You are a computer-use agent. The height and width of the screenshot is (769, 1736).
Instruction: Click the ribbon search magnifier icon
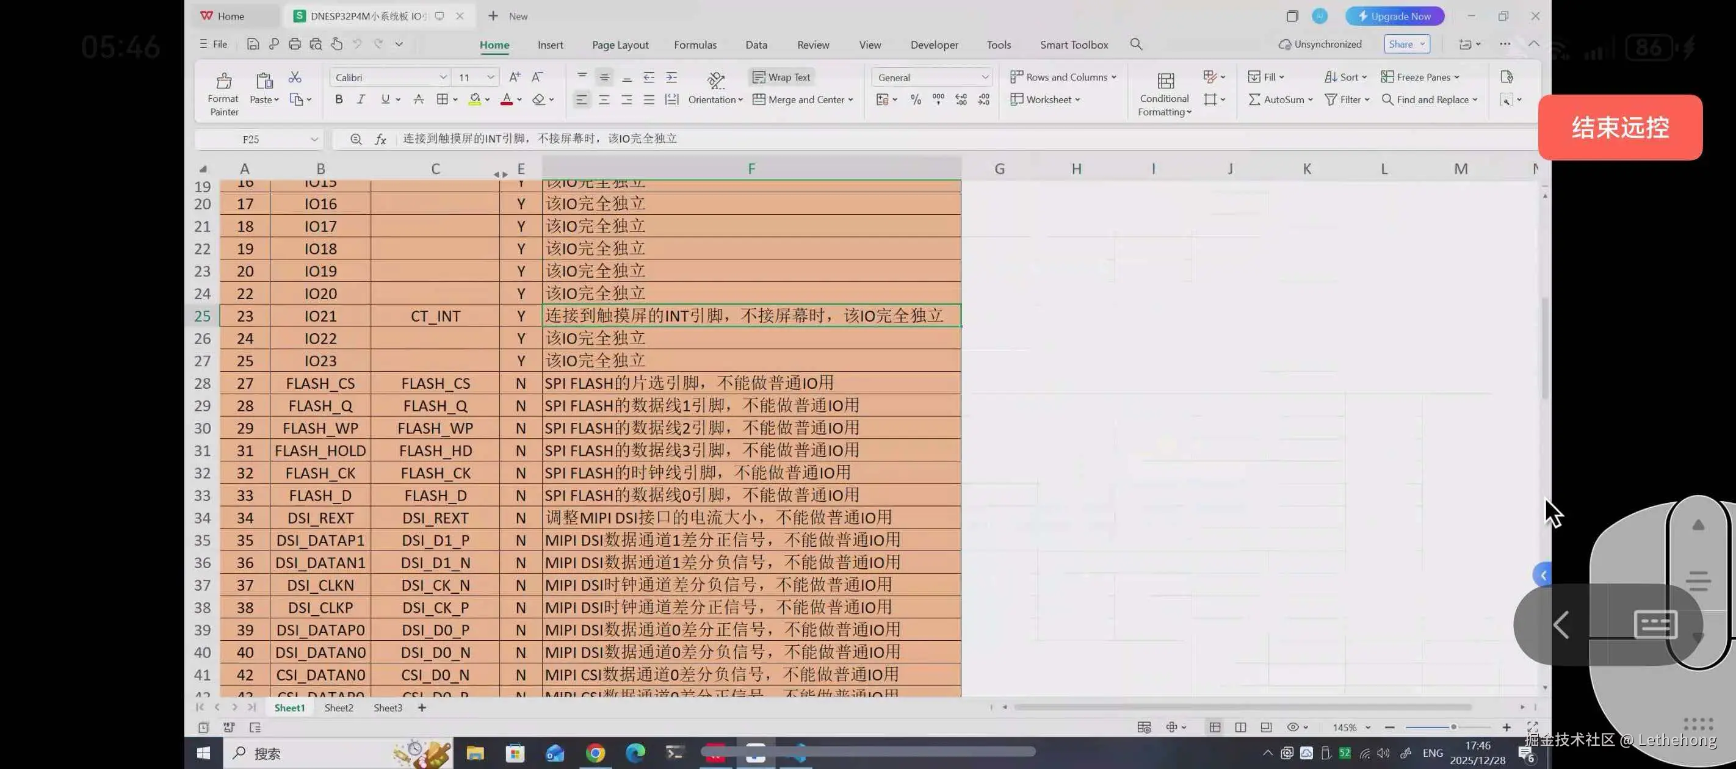coord(1135,45)
